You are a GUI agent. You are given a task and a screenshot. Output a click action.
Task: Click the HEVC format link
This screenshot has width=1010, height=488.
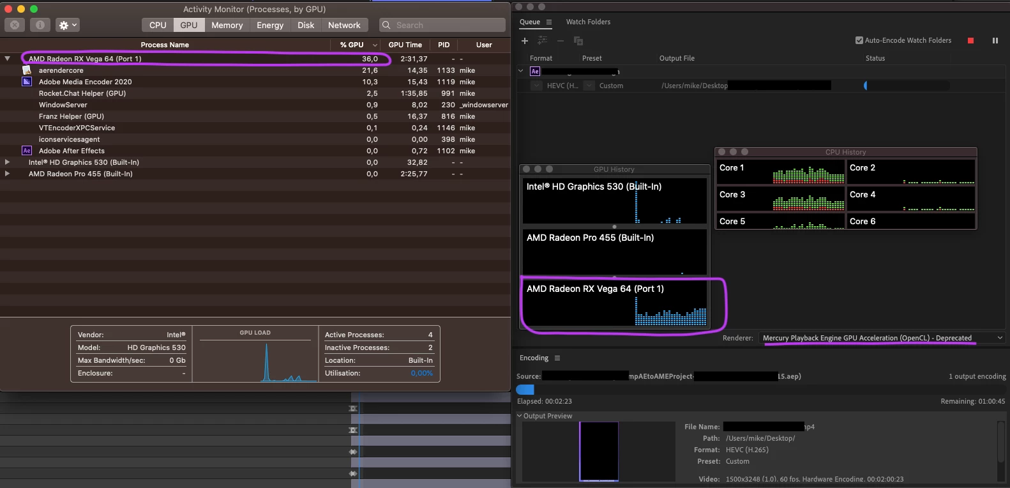[562, 86]
